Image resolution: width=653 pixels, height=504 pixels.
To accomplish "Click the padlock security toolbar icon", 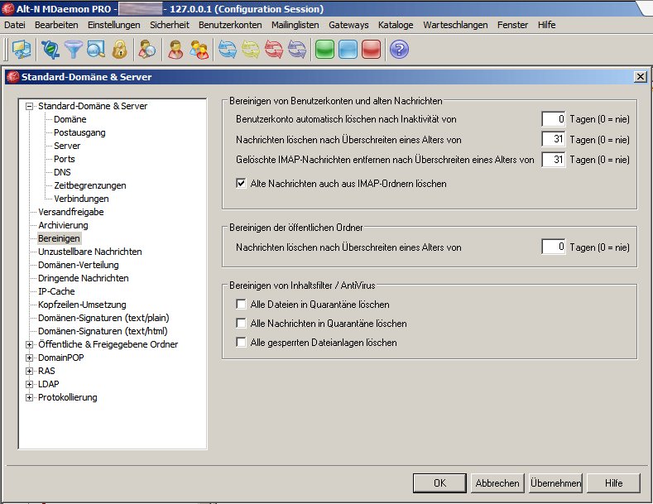I will tap(119, 50).
